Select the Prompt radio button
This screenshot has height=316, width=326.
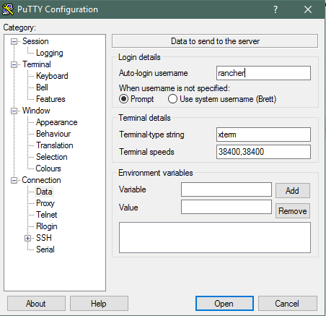[x=123, y=99]
